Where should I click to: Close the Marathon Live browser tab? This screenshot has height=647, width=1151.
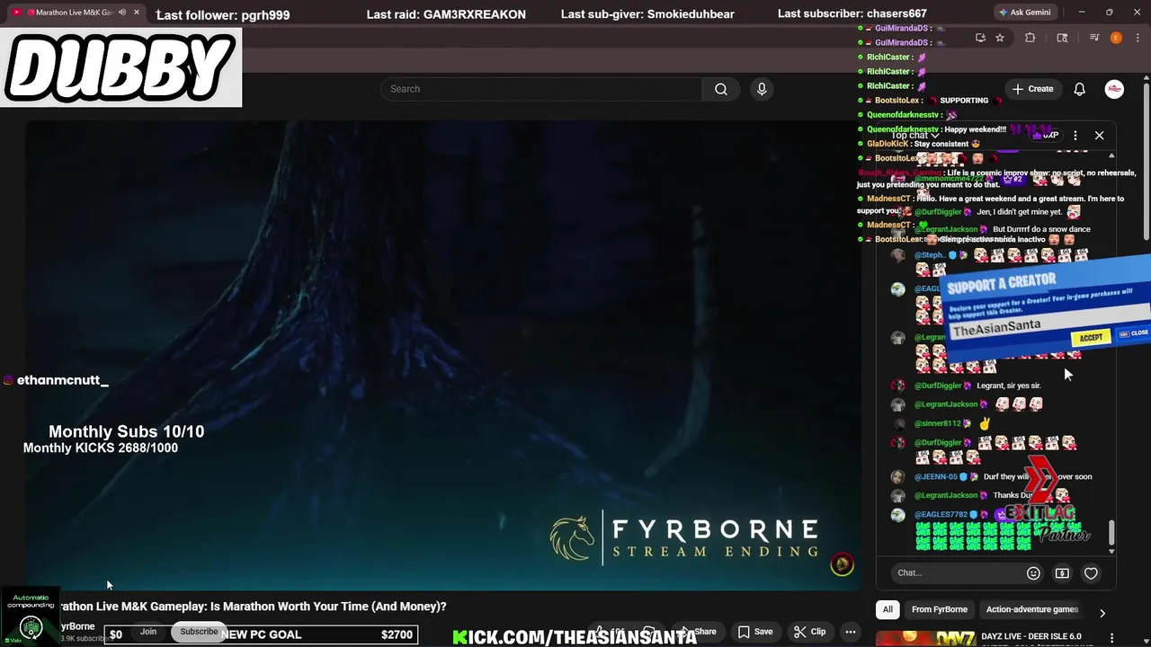tap(137, 13)
